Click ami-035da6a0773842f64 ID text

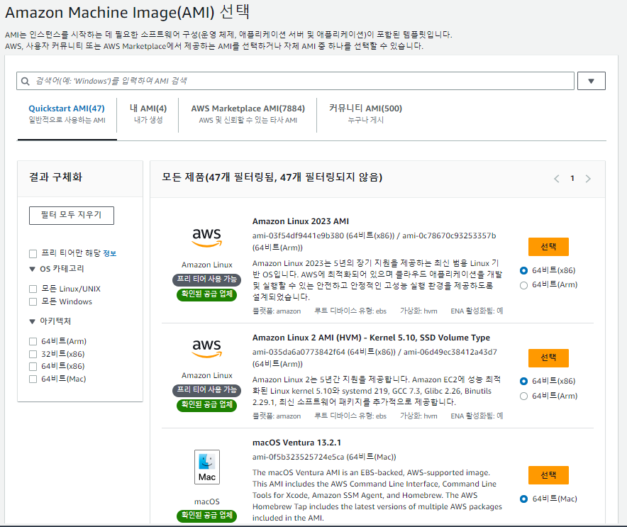(x=299, y=353)
